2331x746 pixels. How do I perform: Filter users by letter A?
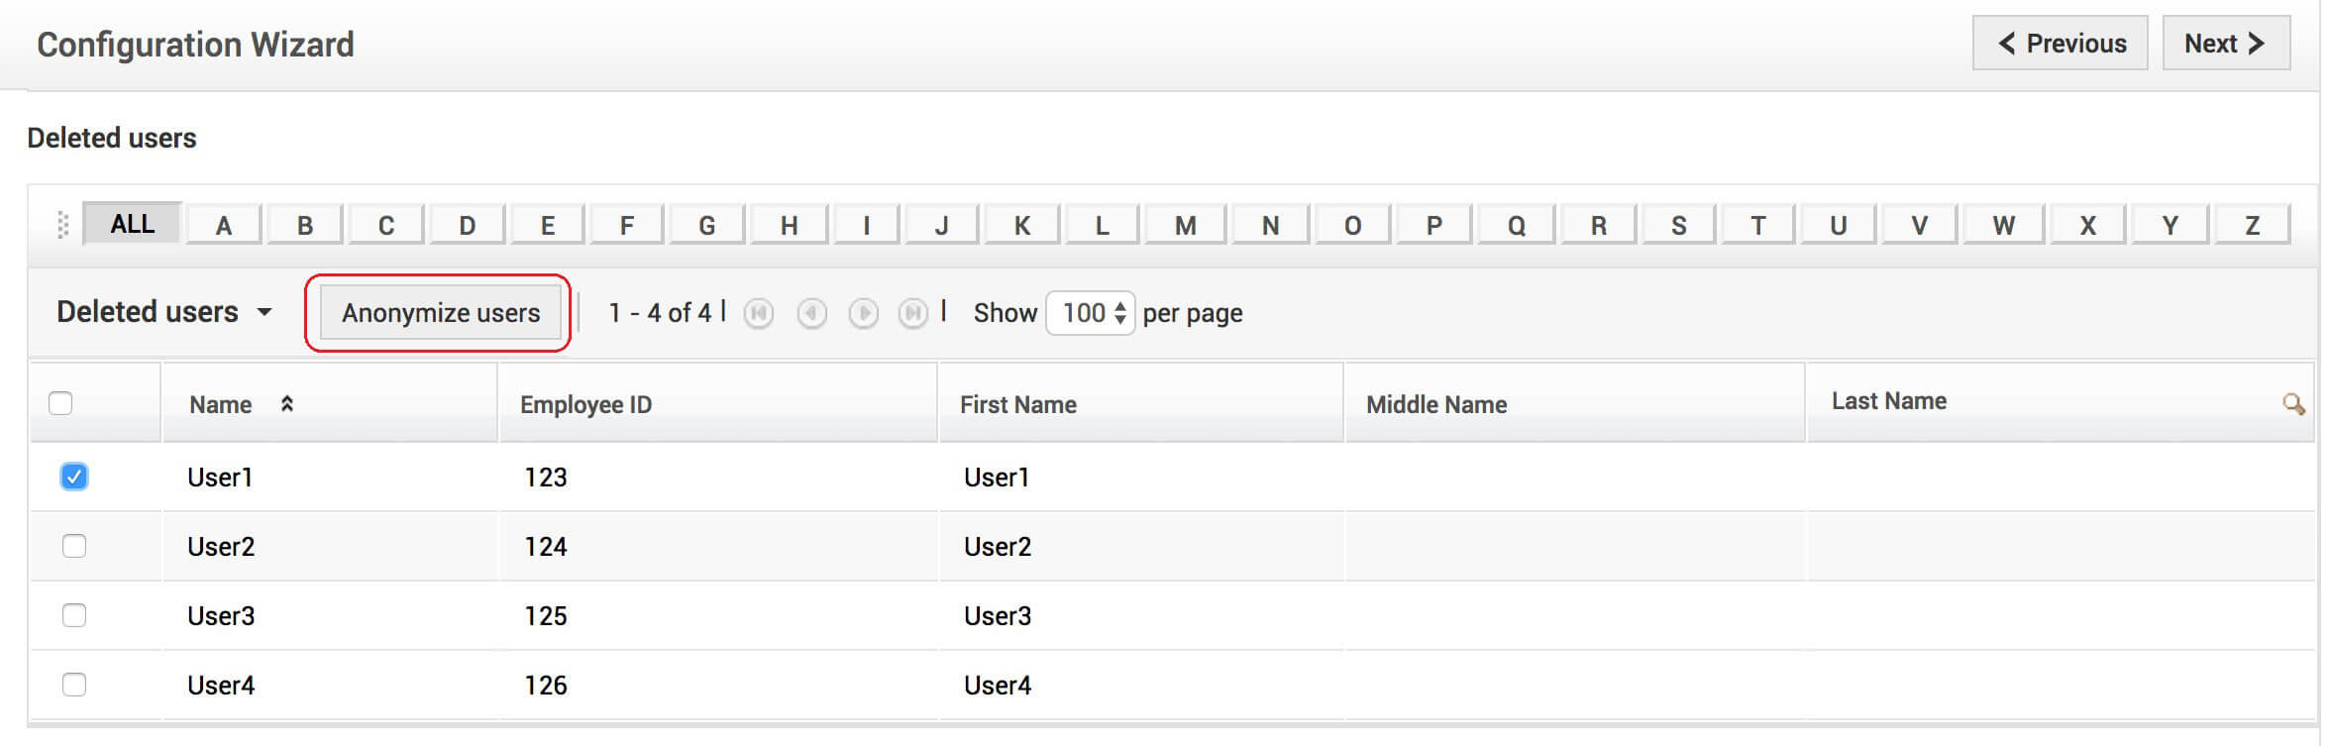pos(224,225)
